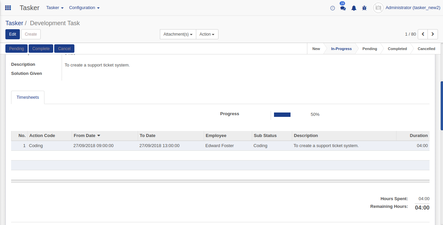443x225 pixels.
Task: Click the 50% progress bar
Action: (282, 115)
